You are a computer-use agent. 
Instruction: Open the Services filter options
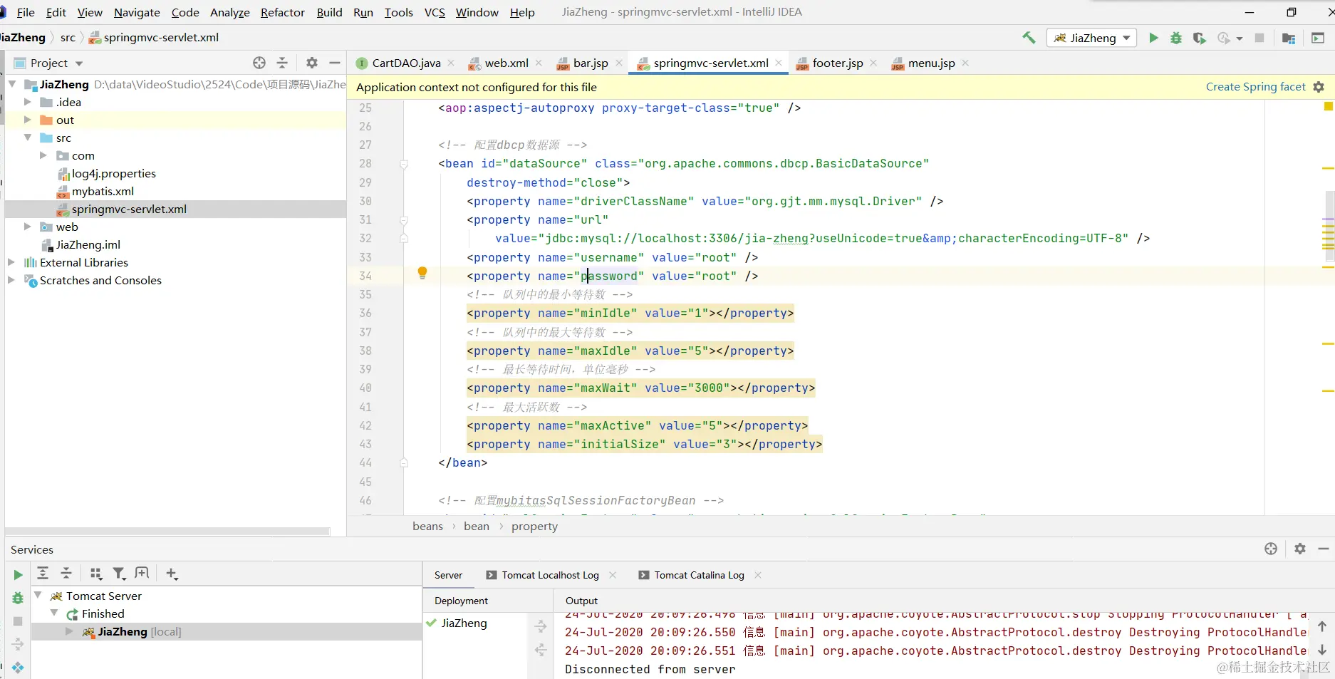pyautogui.click(x=119, y=573)
